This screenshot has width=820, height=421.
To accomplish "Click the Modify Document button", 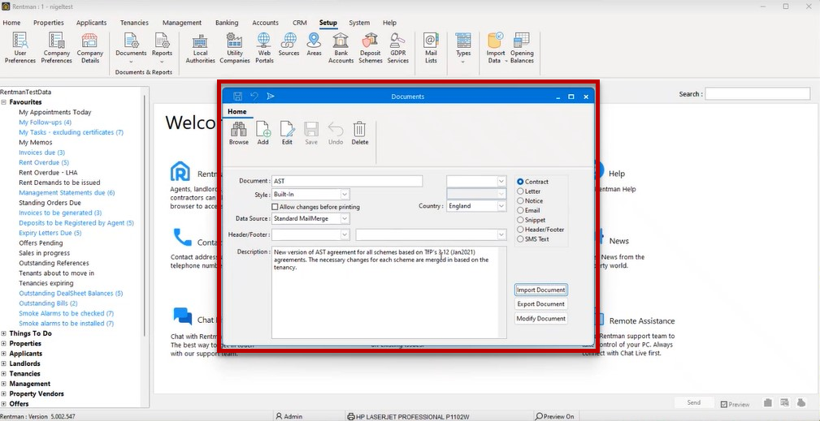I will coord(540,318).
